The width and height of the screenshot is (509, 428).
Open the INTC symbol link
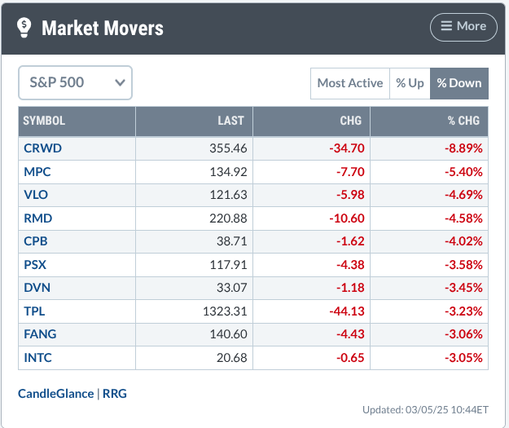pos(37,357)
